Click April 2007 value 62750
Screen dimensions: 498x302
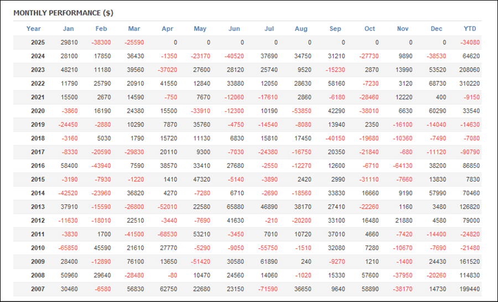pos(168,289)
